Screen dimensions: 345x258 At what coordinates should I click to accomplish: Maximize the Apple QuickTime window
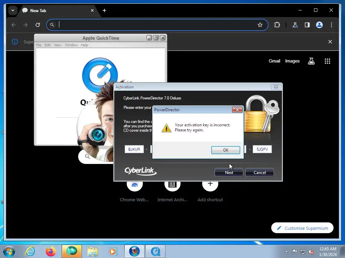(x=156, y=38)
